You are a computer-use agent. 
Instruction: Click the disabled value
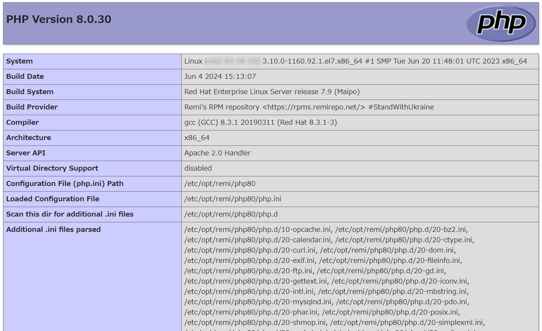(x=198, y=168)
